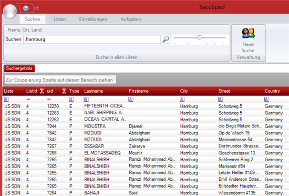Open the City column filter icon

click(x=182, y=100)
